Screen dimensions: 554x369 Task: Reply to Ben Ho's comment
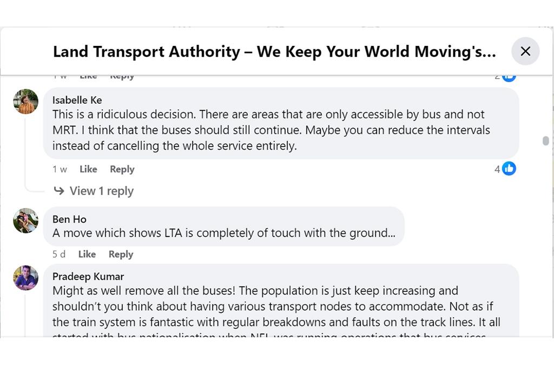pos(121,254)
